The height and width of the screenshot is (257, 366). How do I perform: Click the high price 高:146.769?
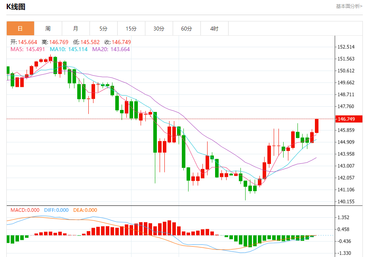55,42
